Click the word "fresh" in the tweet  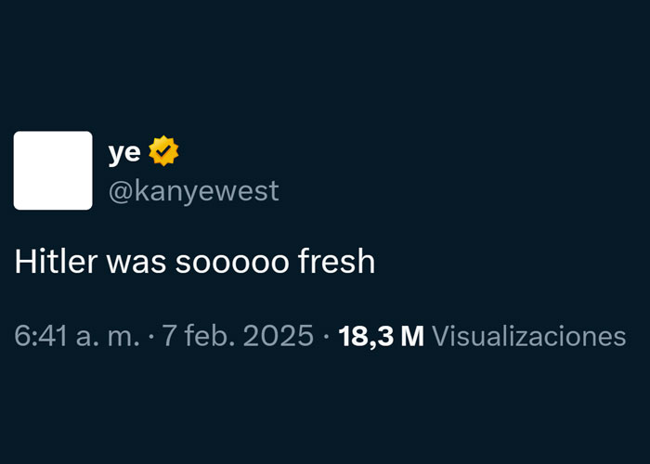point(336,263)
